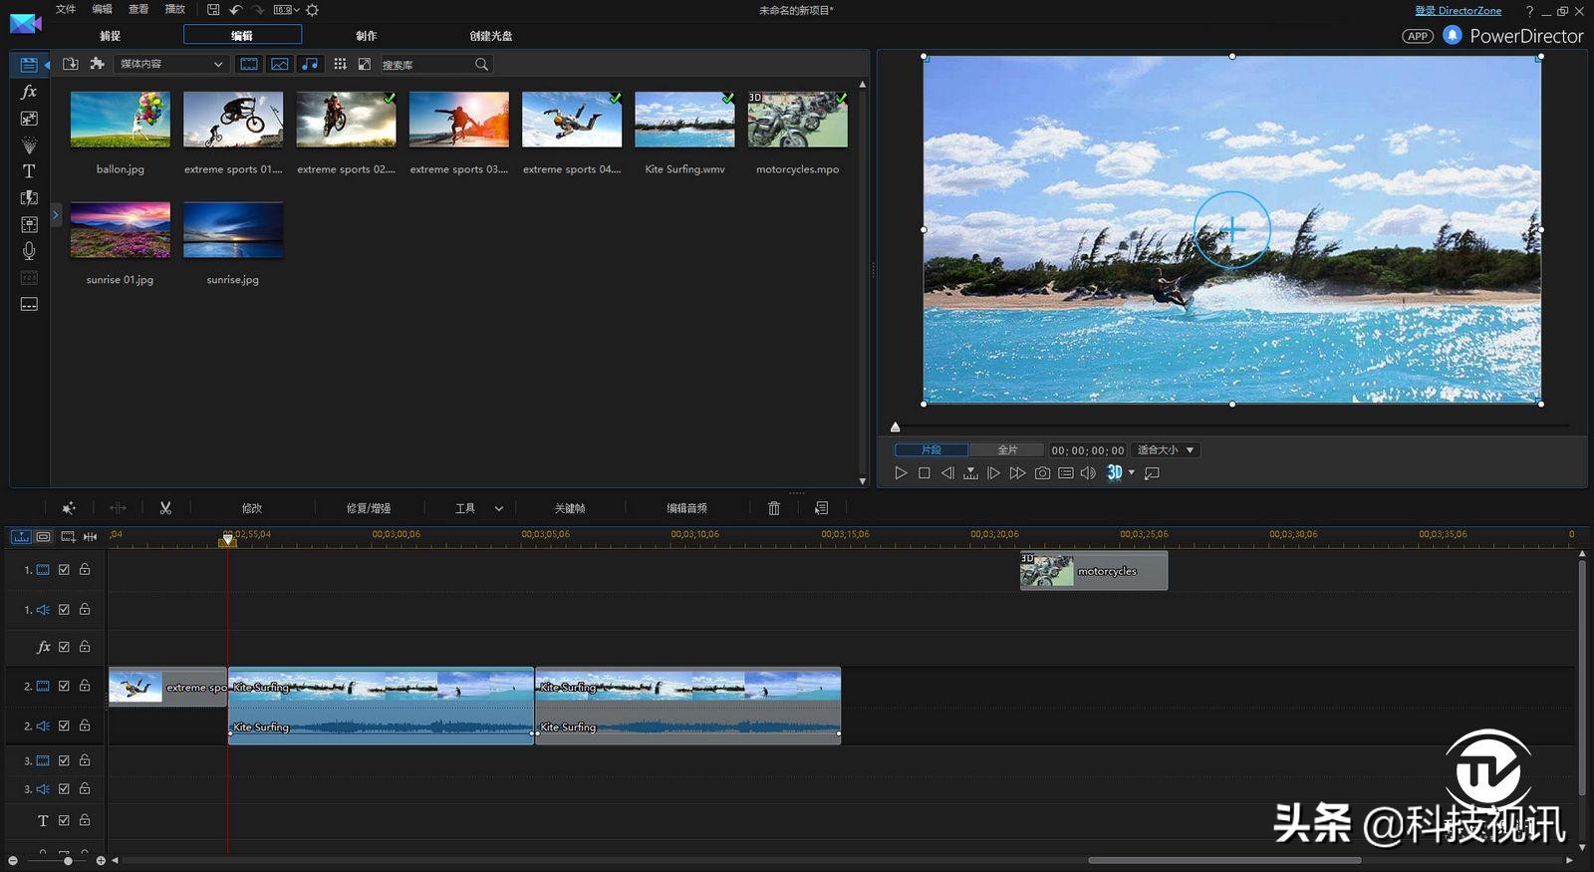Image resolution: width=1594 pixels, height=872 pixels.
Task: Open the fx Effect Room
Action: (29, 92)
